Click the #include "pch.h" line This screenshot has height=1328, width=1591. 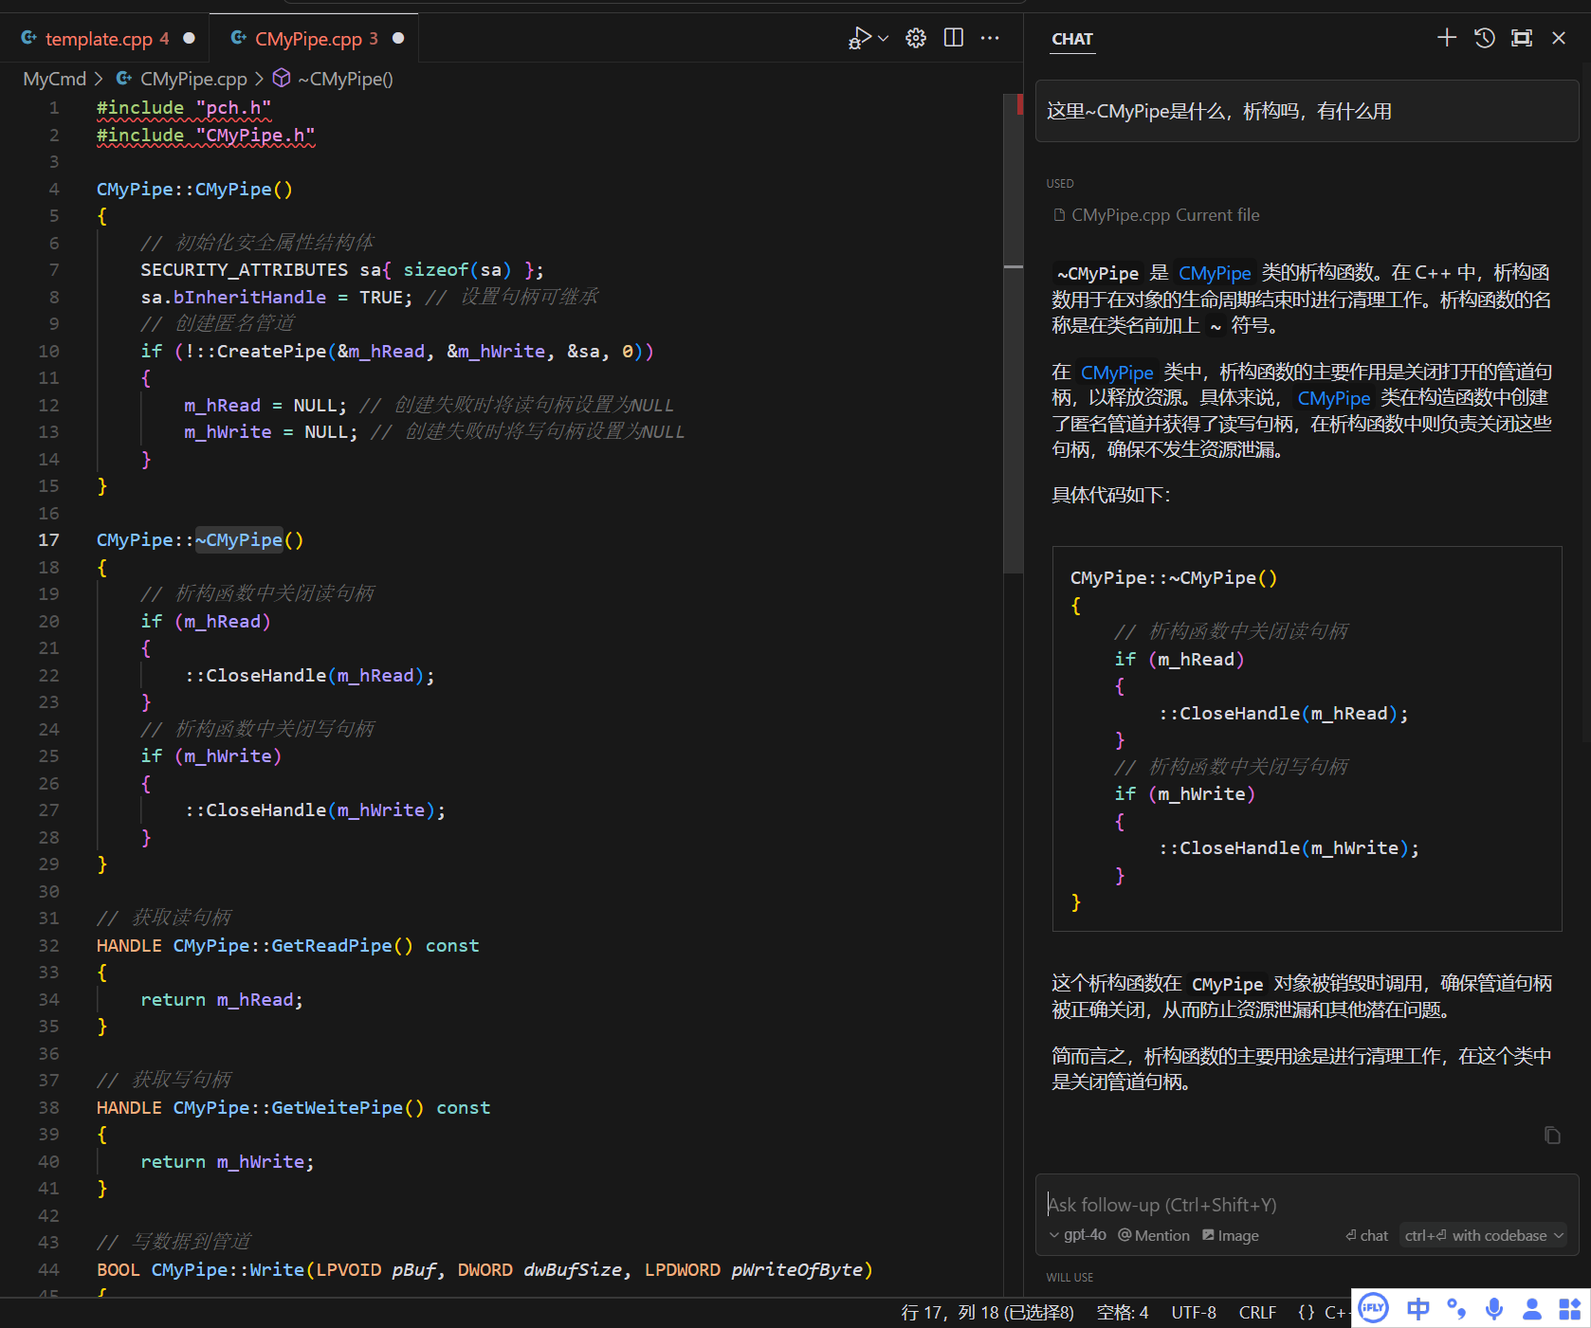183,108
